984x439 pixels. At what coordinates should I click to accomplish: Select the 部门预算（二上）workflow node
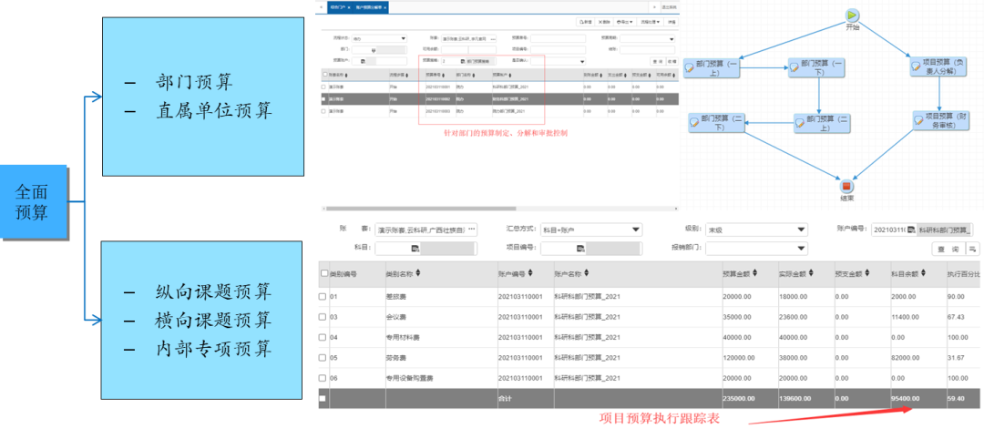(823, 123)
